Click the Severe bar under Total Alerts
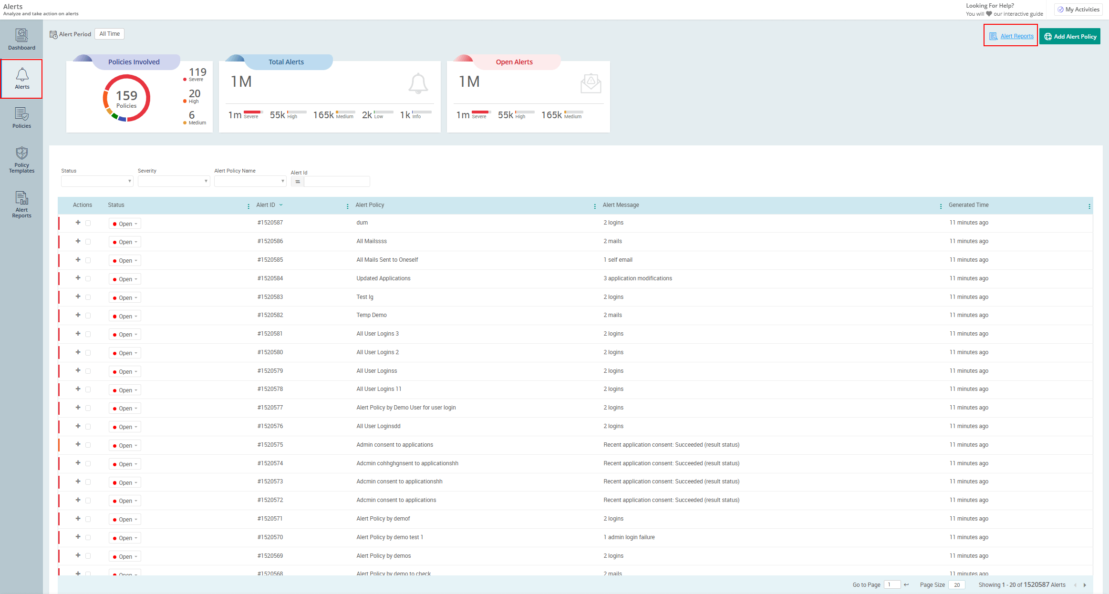1109x594 pixels. (252, 112)
